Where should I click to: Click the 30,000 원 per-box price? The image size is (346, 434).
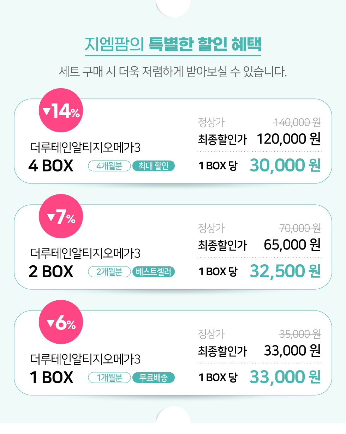[285, 165]
